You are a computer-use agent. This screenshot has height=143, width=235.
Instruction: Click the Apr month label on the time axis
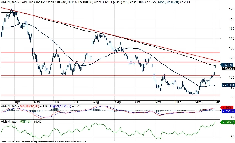[17, 102]
